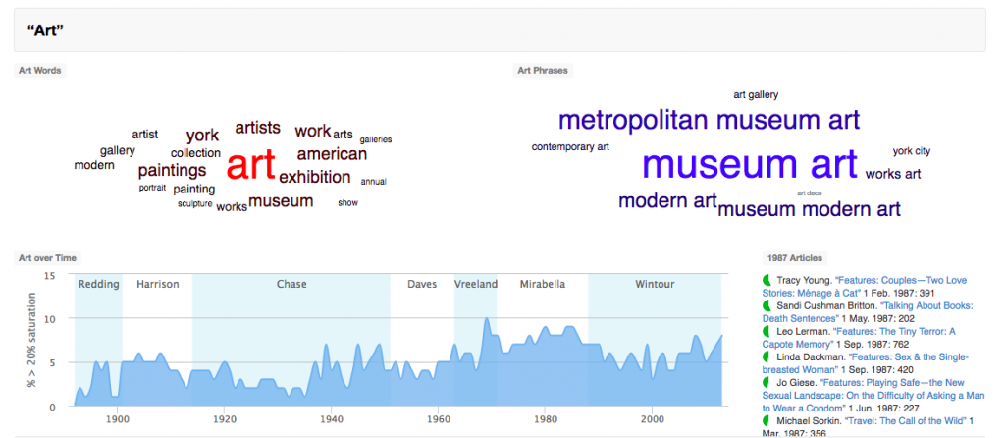Click the Vreeland editor period label
The image size is (1005, 438).
tap(476, 284)
